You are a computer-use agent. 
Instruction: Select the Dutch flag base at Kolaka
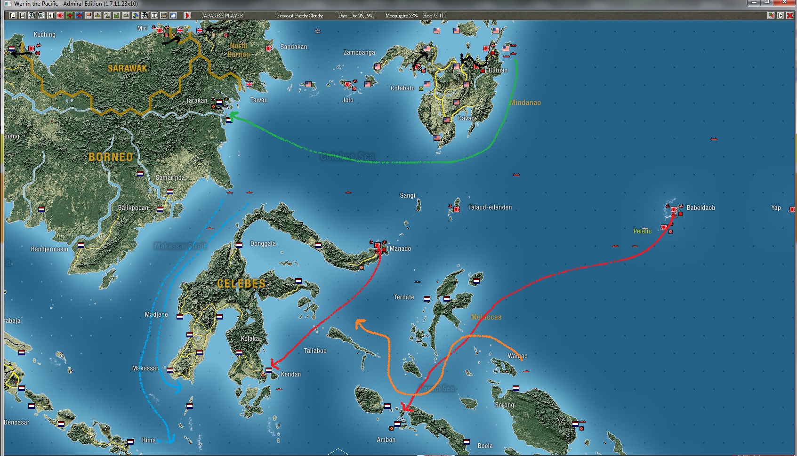coord(239,352)
